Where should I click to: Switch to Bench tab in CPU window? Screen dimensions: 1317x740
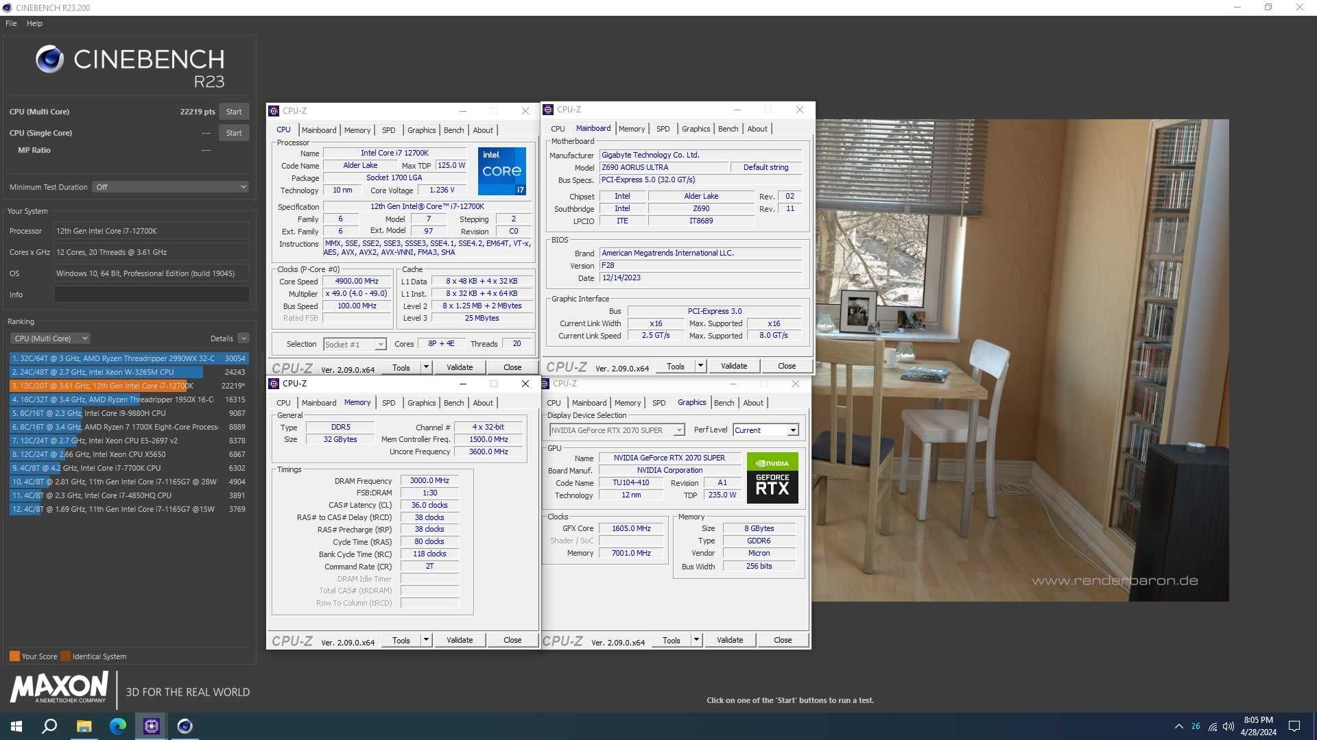[x=453, y=130]
